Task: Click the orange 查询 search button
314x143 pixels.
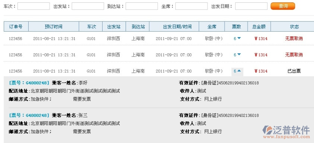Action: 283,6
